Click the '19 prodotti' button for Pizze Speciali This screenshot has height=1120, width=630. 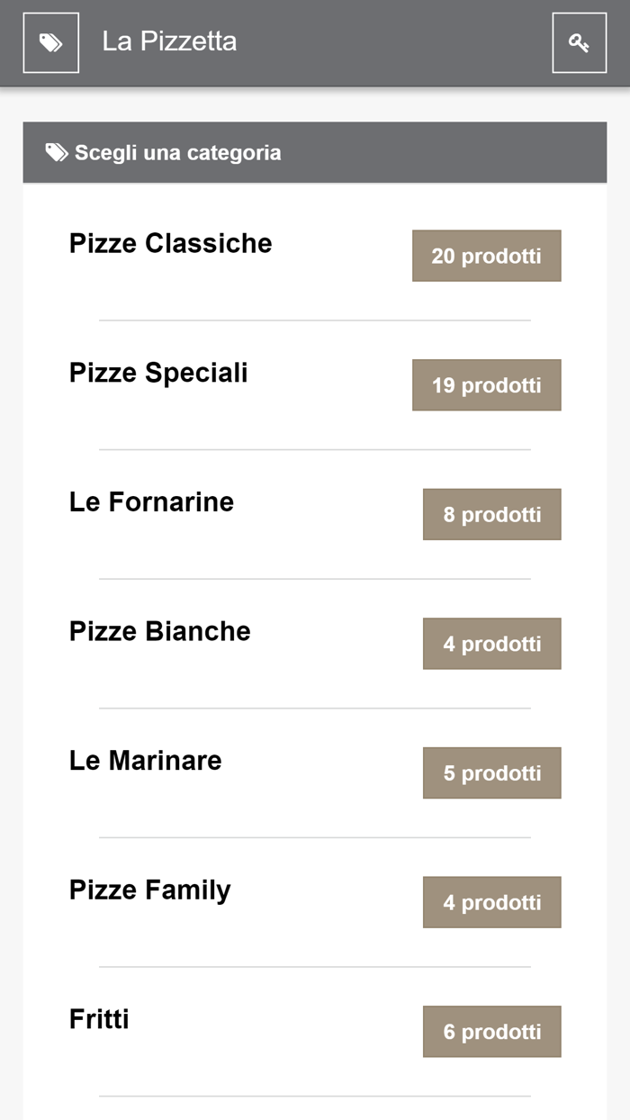(x=486, y=385)
